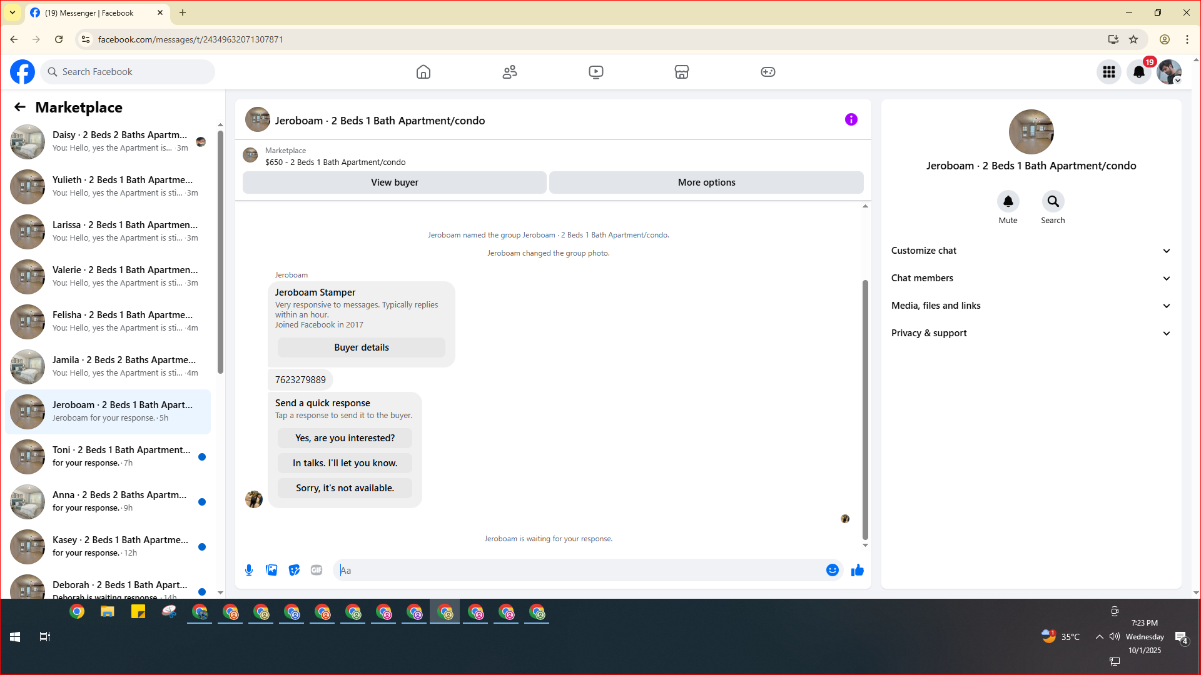
Task: Expand Chat members section
Action: click(x=1031, y=278)
